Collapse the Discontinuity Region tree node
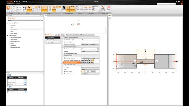This screenshot has width=189, height=106. click(x=8, y=23)
